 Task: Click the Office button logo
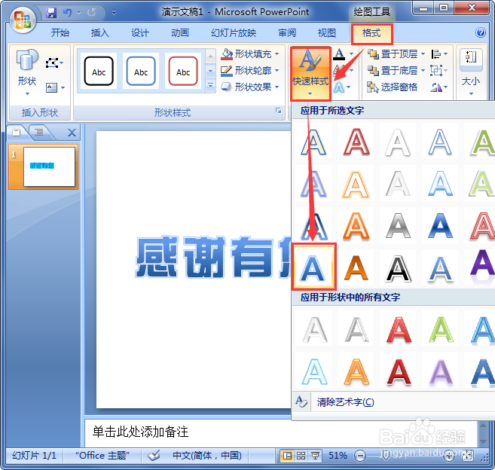coord(22,20)
